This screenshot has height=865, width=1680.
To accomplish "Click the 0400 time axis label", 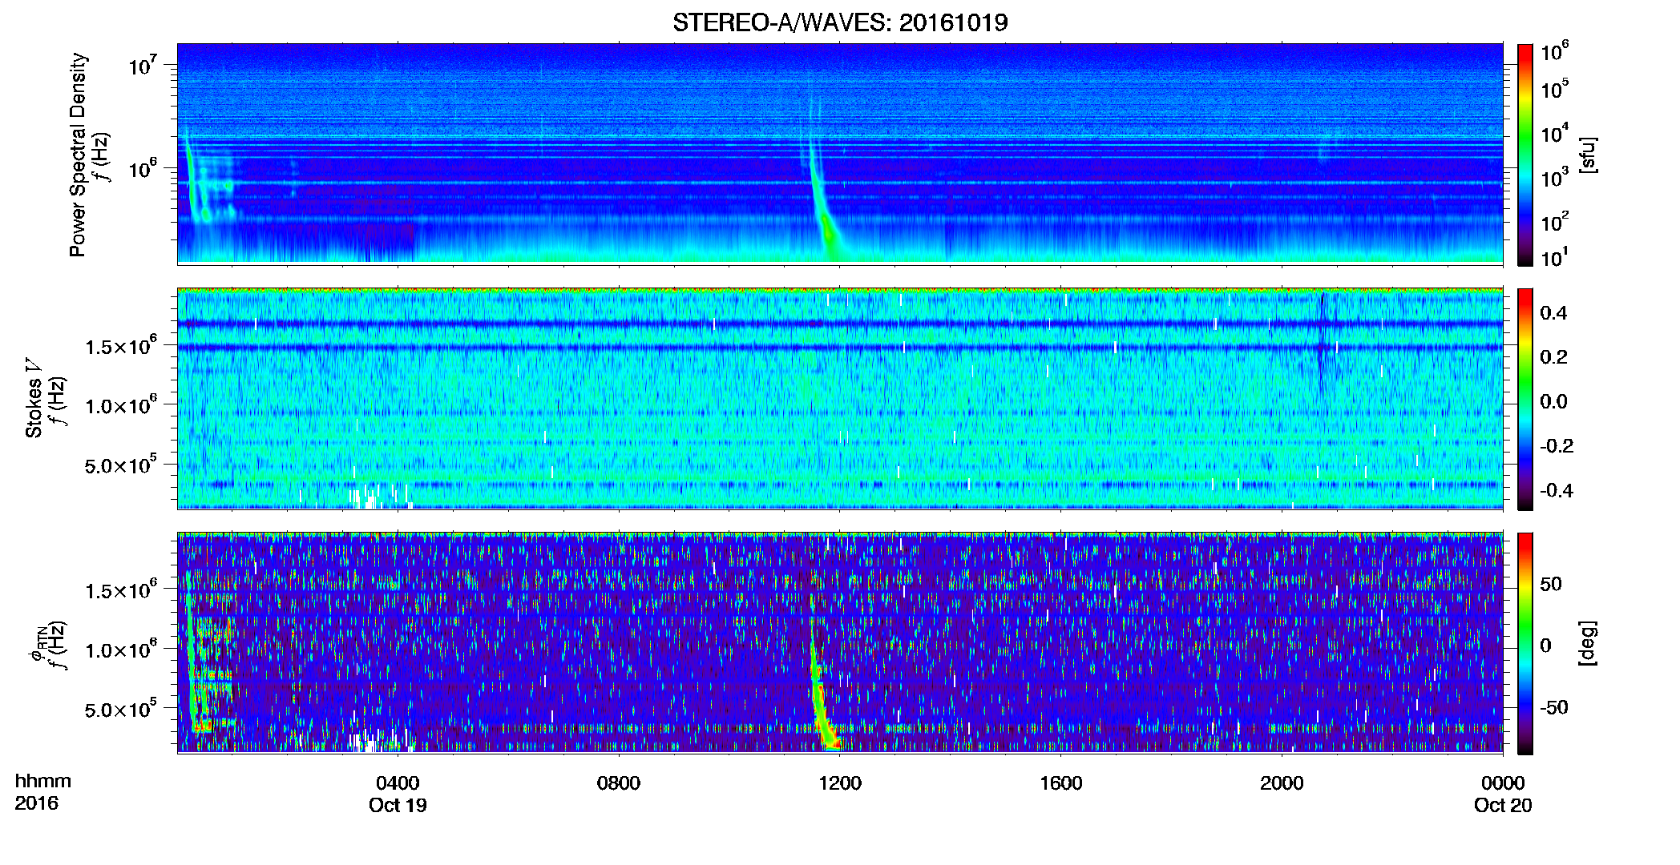I will click(x=398, y=783).
